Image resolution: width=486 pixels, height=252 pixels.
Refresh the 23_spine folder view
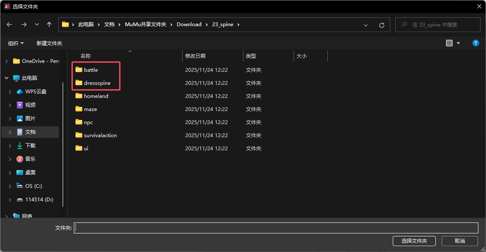[x=382, y=25]
